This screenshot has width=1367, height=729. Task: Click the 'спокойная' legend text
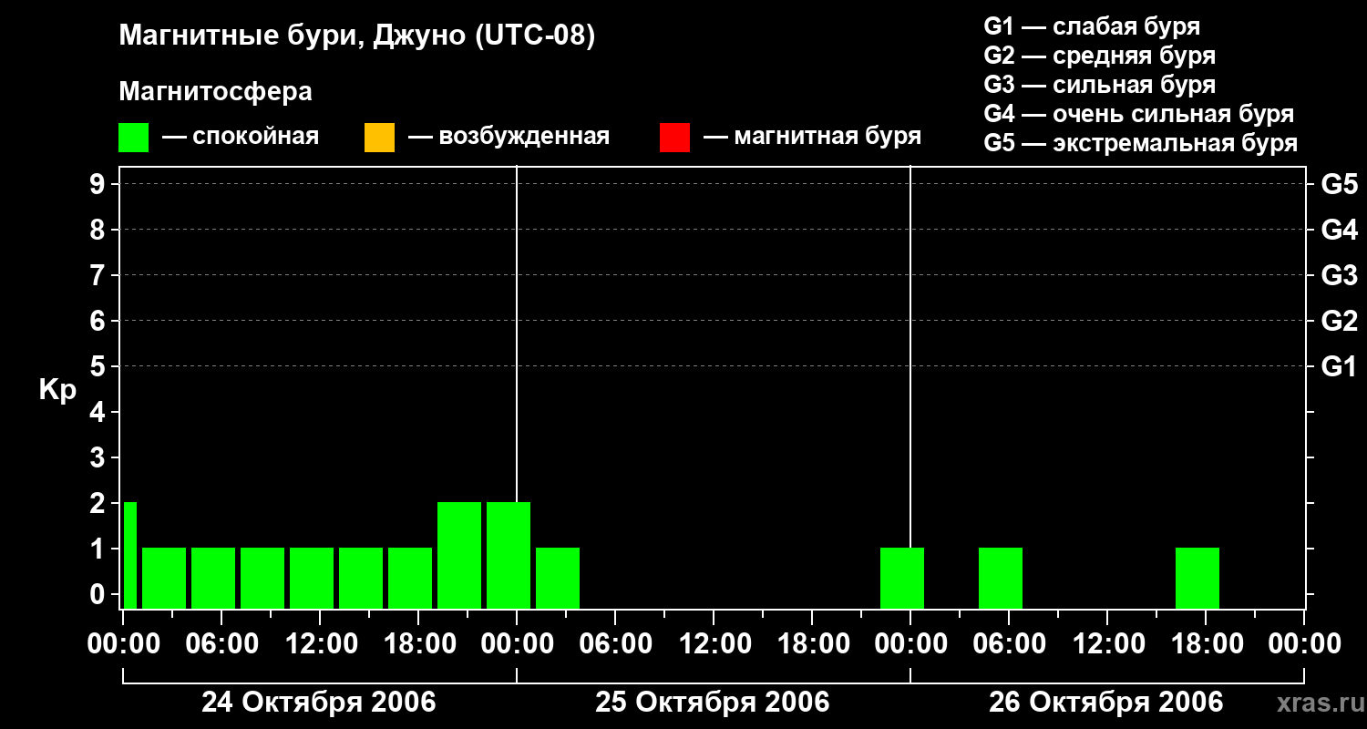pyautogui.click(x=255, y=137)
